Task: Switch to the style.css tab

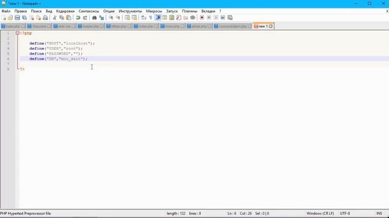Action: (64, 26)
